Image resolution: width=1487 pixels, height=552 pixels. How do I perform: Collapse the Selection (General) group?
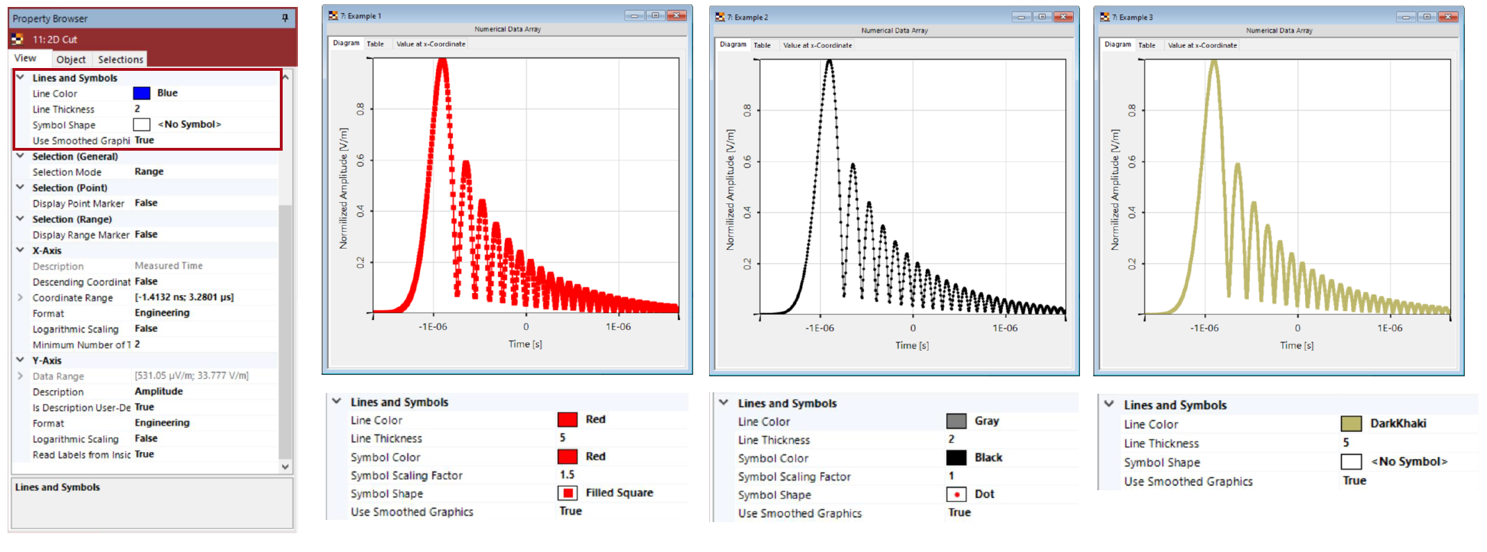point(20,156)
